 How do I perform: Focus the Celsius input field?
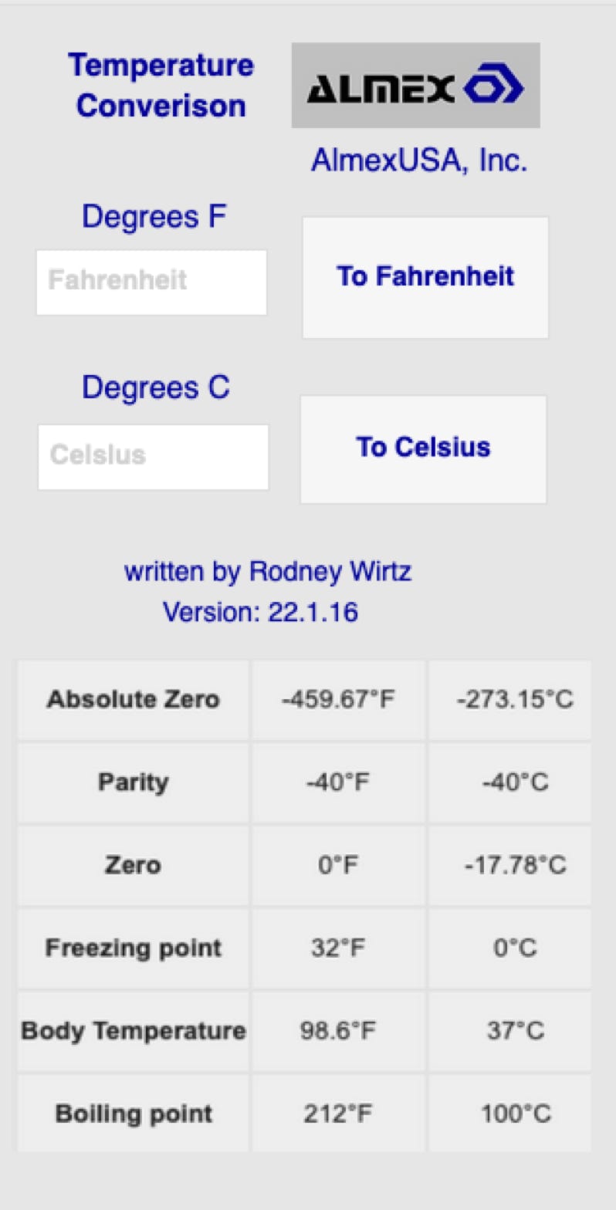point(153,456)
